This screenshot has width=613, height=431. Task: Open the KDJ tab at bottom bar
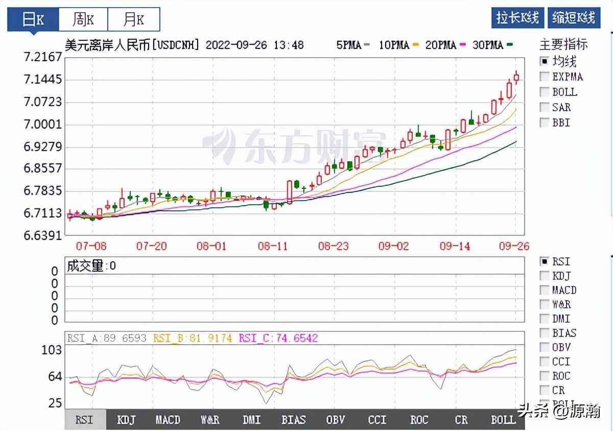point(126,420)
